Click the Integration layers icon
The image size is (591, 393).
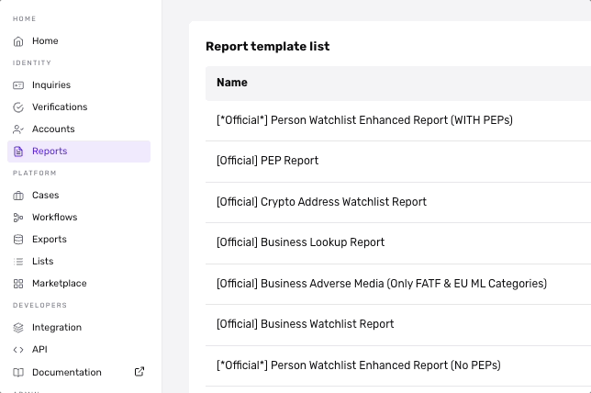coord(19,328)
